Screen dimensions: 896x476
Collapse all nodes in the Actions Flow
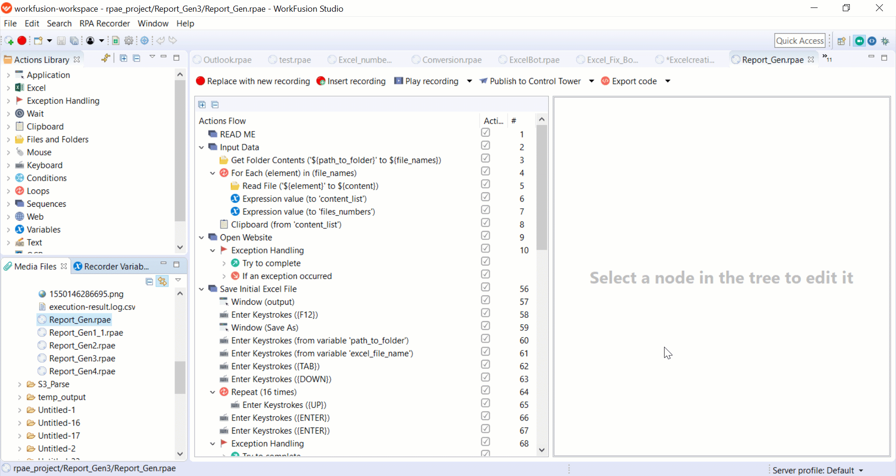tap(215, 105)
